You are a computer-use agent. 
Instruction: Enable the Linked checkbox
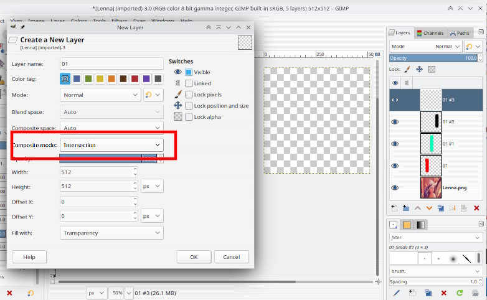coord(189,83)
